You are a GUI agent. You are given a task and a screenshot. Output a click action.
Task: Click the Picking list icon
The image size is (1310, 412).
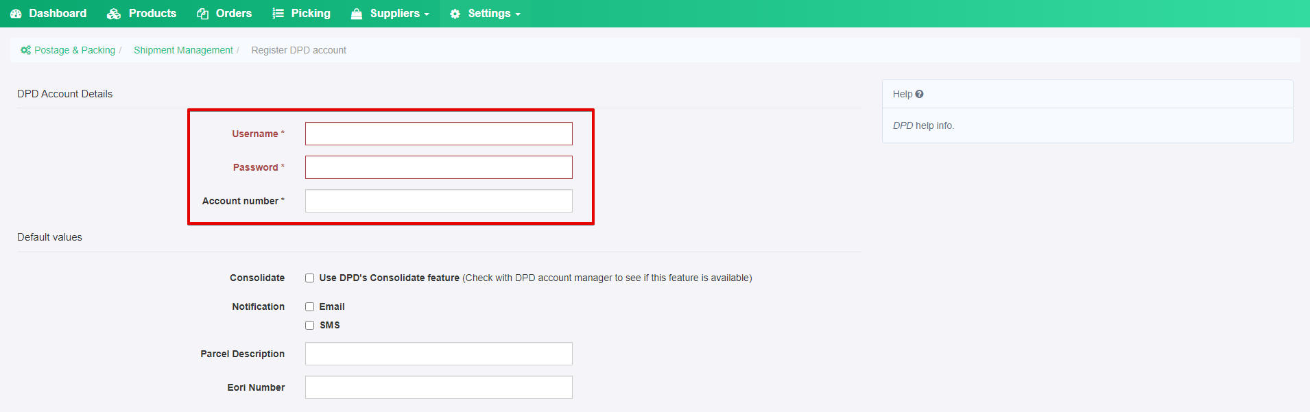coord(278,14)
